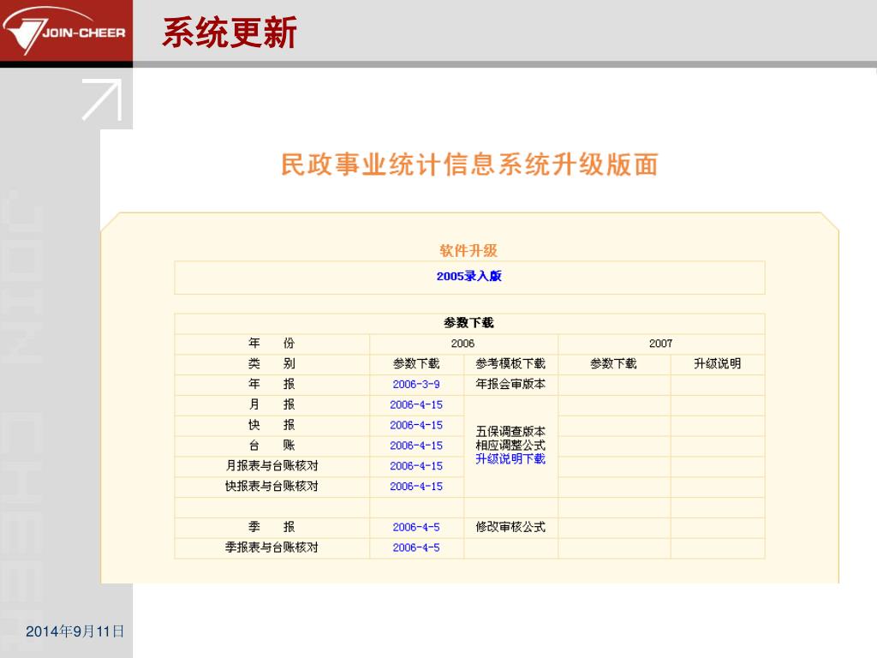
Task: Click the 季 报 row label
Action: point(271,527)
